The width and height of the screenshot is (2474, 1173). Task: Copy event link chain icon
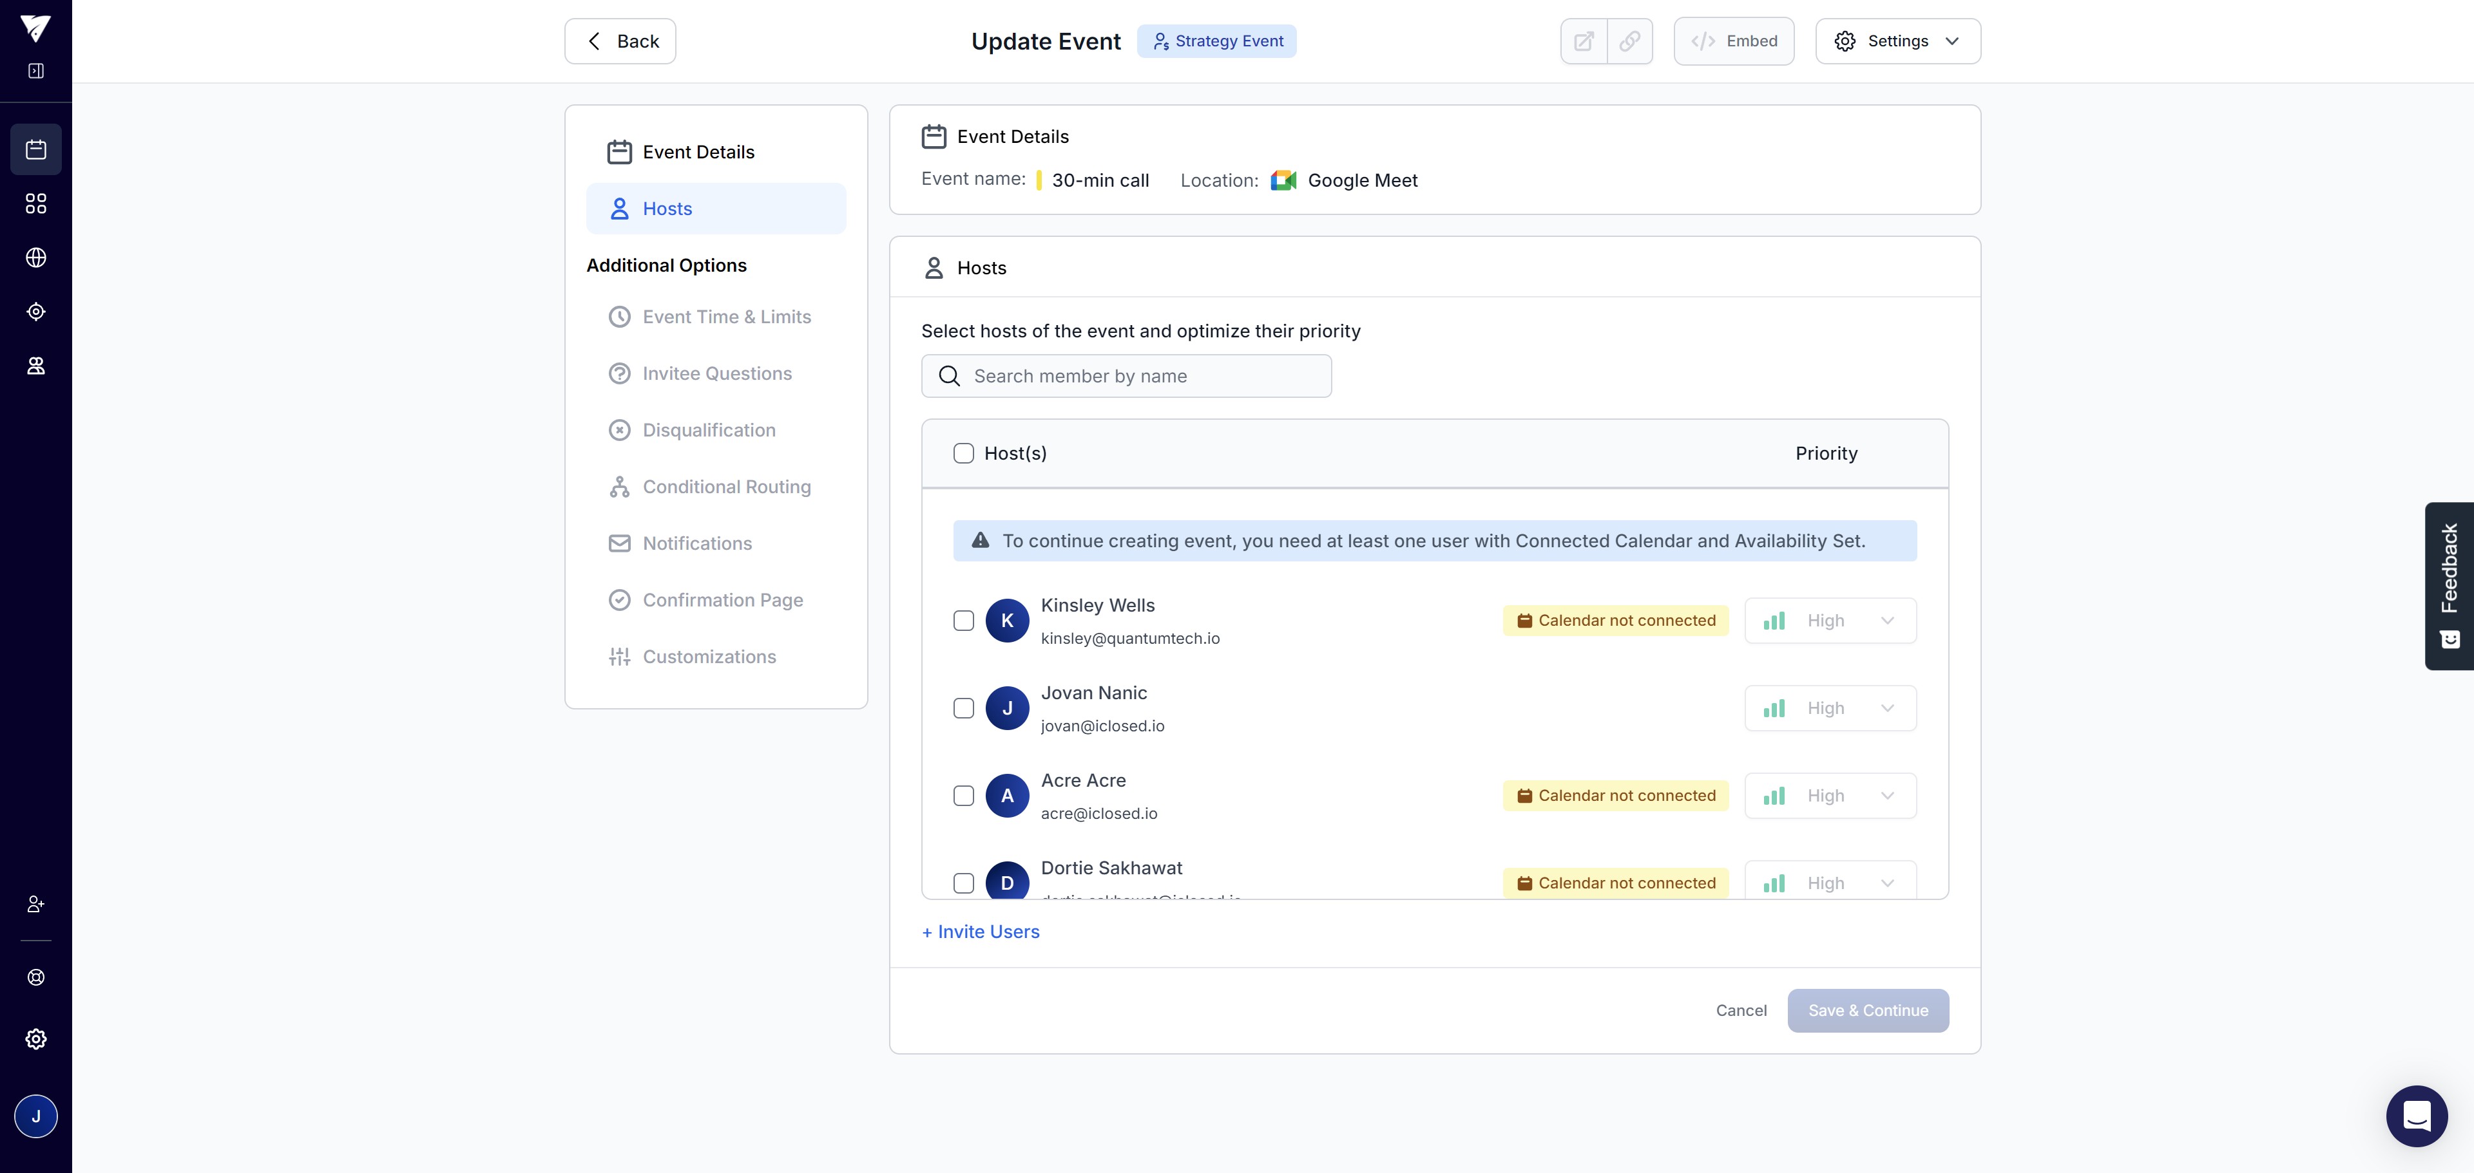(x=1630, y=41)
